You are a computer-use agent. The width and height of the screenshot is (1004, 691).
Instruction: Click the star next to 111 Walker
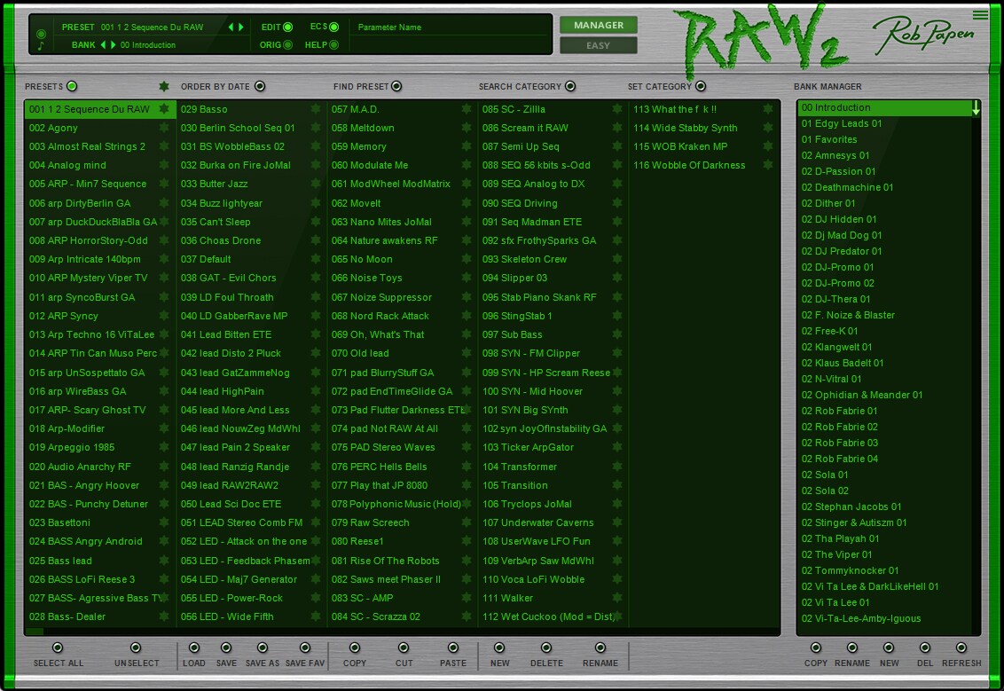pos(617,598)
